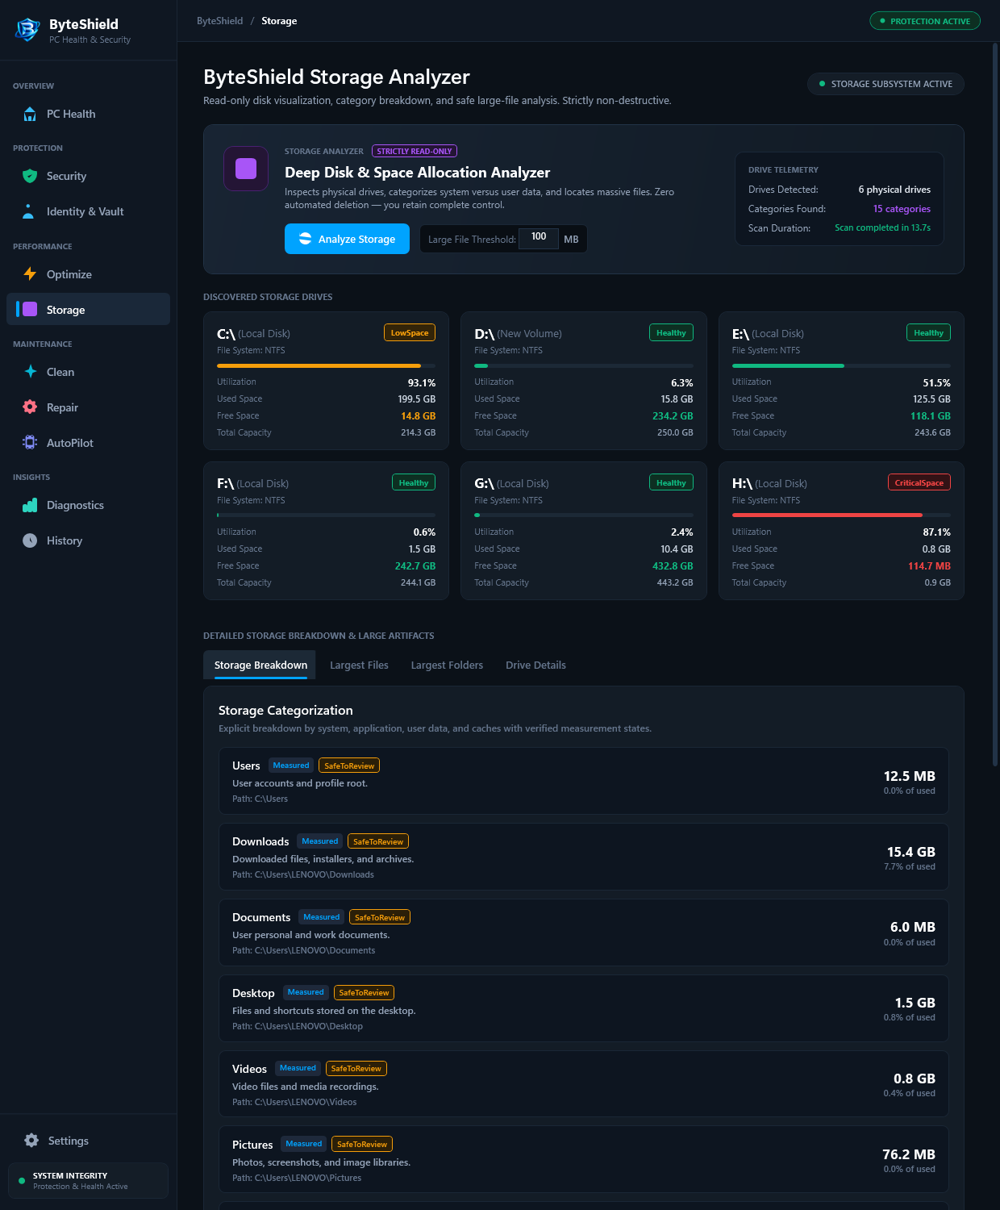Click the ByteShield breadcrumb link

219,21
